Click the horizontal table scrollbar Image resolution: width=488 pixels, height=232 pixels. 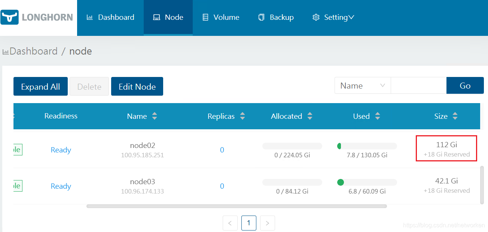[x=237, y=206]
